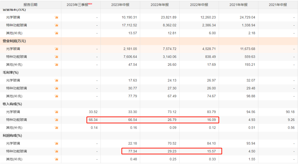This screenshot has height=164, width=298.
Task: Show chart for 其他(补充) under 收入构成
Action: tap(57, 128)
